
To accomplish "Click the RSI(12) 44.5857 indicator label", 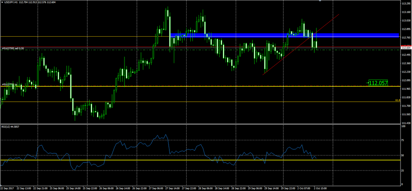I will (11, 126).
